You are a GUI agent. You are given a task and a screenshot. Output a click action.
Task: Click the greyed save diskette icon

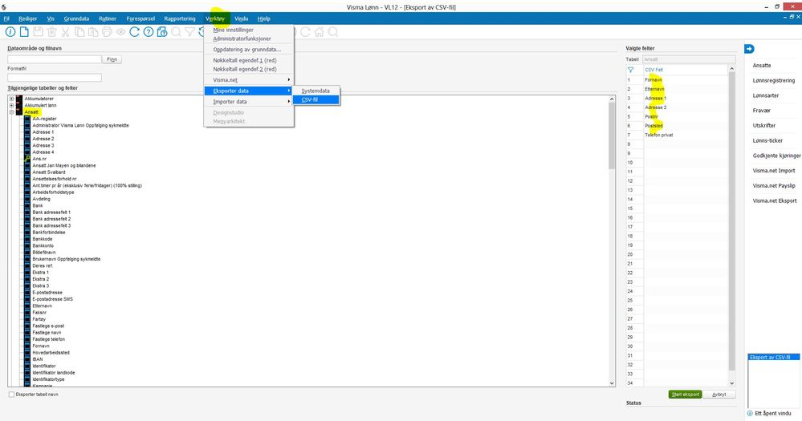(x=38, y=32)
